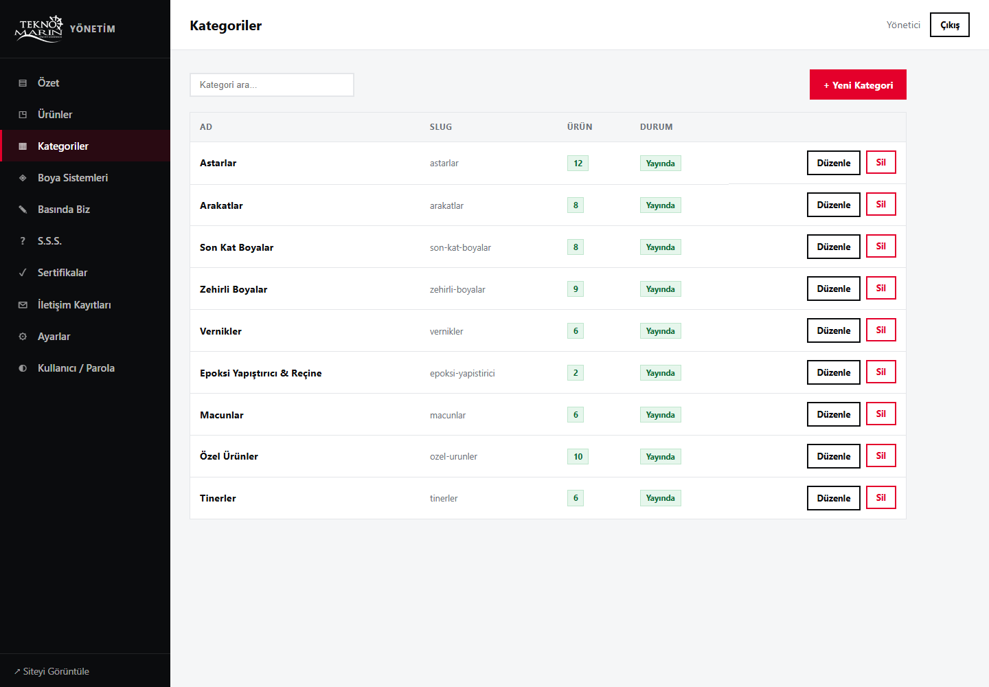Click the Yönetici user label
Viewport: 989px width, 687px height.
click(x=903, y=25)
